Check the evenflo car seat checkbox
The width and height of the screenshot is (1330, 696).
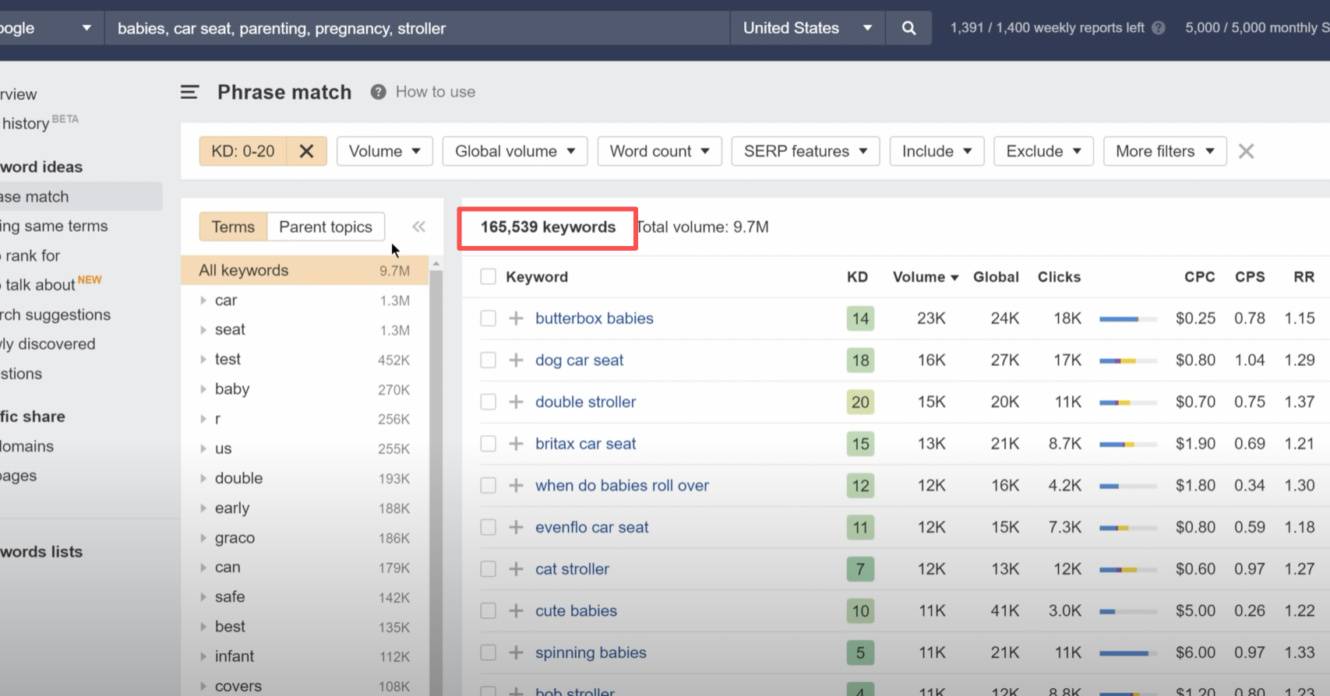click(x=489, y=527)
